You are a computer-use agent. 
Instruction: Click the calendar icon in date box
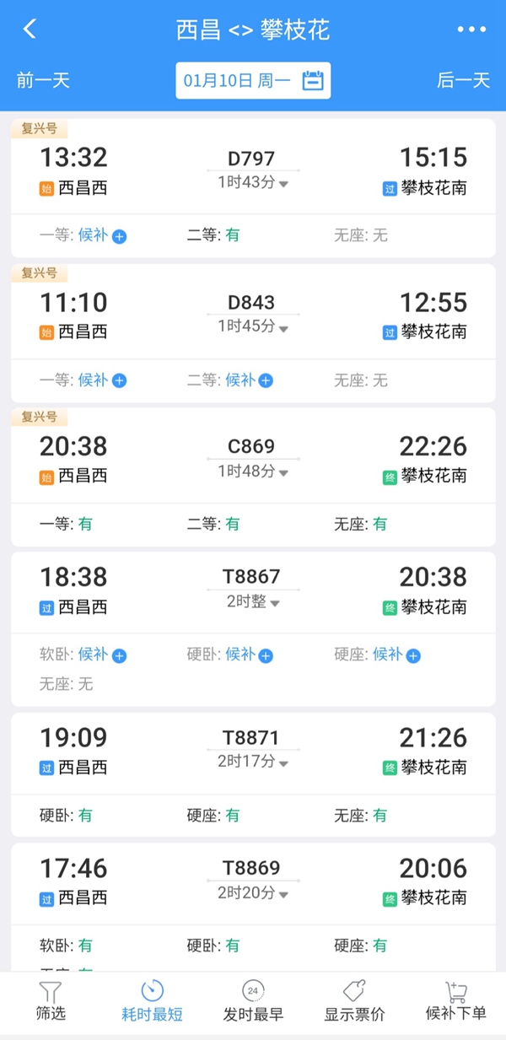tap(313, 81)
